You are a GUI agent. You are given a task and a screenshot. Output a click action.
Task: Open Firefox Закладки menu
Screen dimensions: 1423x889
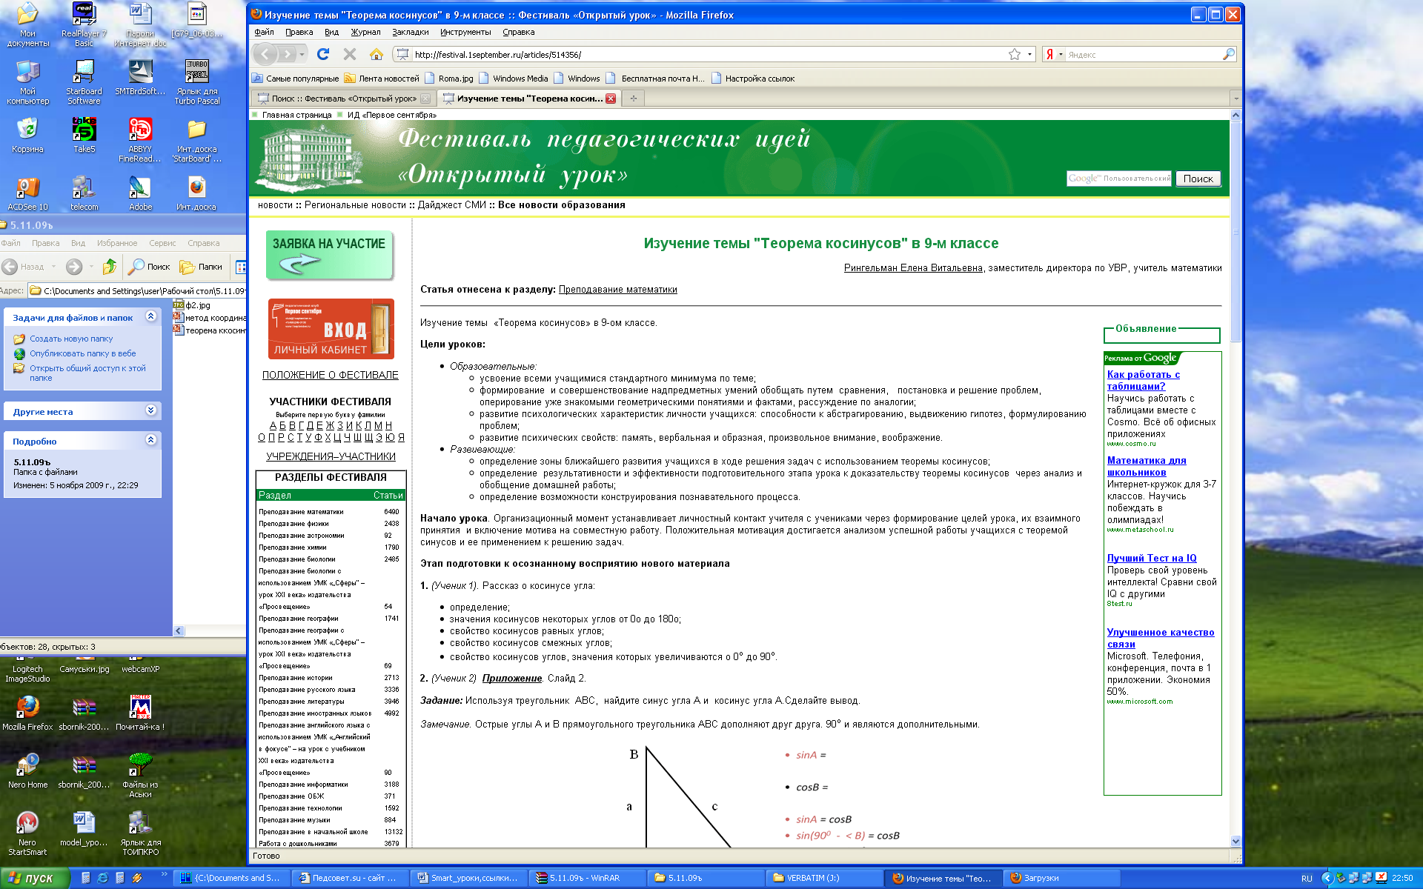tap(411, 32)
